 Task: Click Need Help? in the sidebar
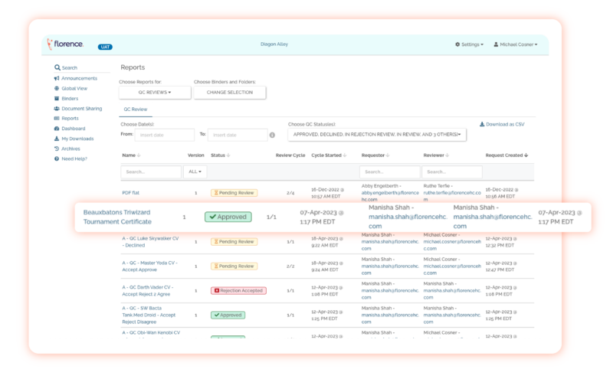tap(74, 159)
